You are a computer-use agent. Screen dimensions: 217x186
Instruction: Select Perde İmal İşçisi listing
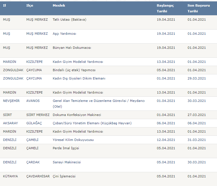(66, 148)
